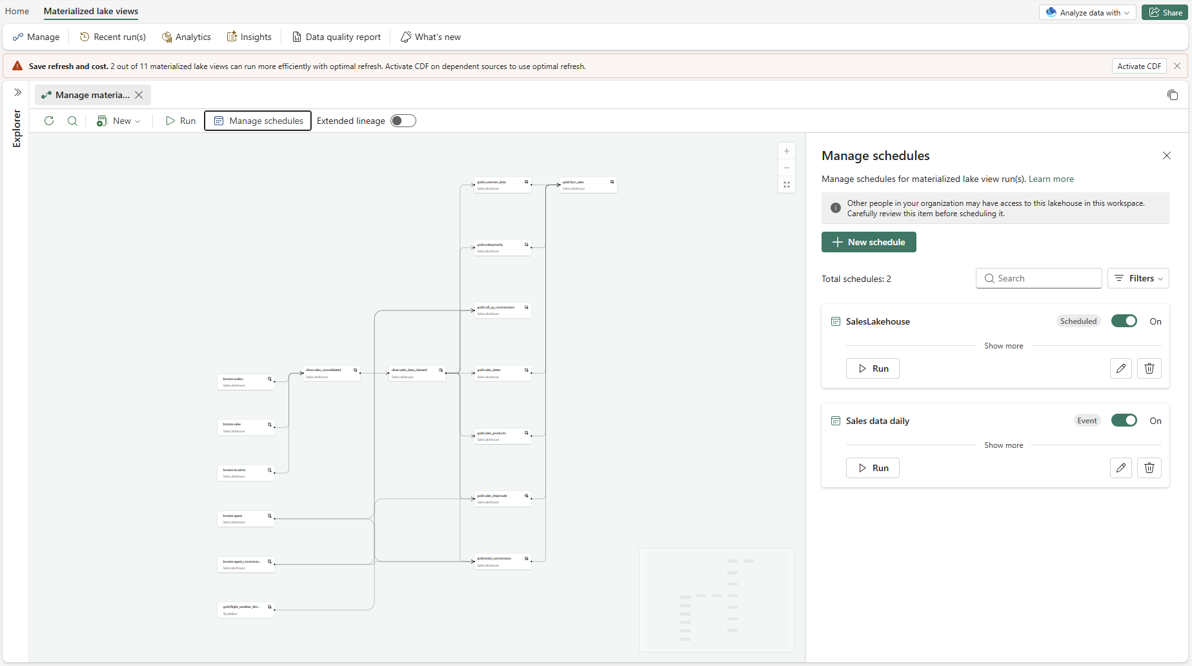
Task: Turn off the SalesLakehouse schedule toggle
Action: pyautogui.click(x=1124, y=321)
